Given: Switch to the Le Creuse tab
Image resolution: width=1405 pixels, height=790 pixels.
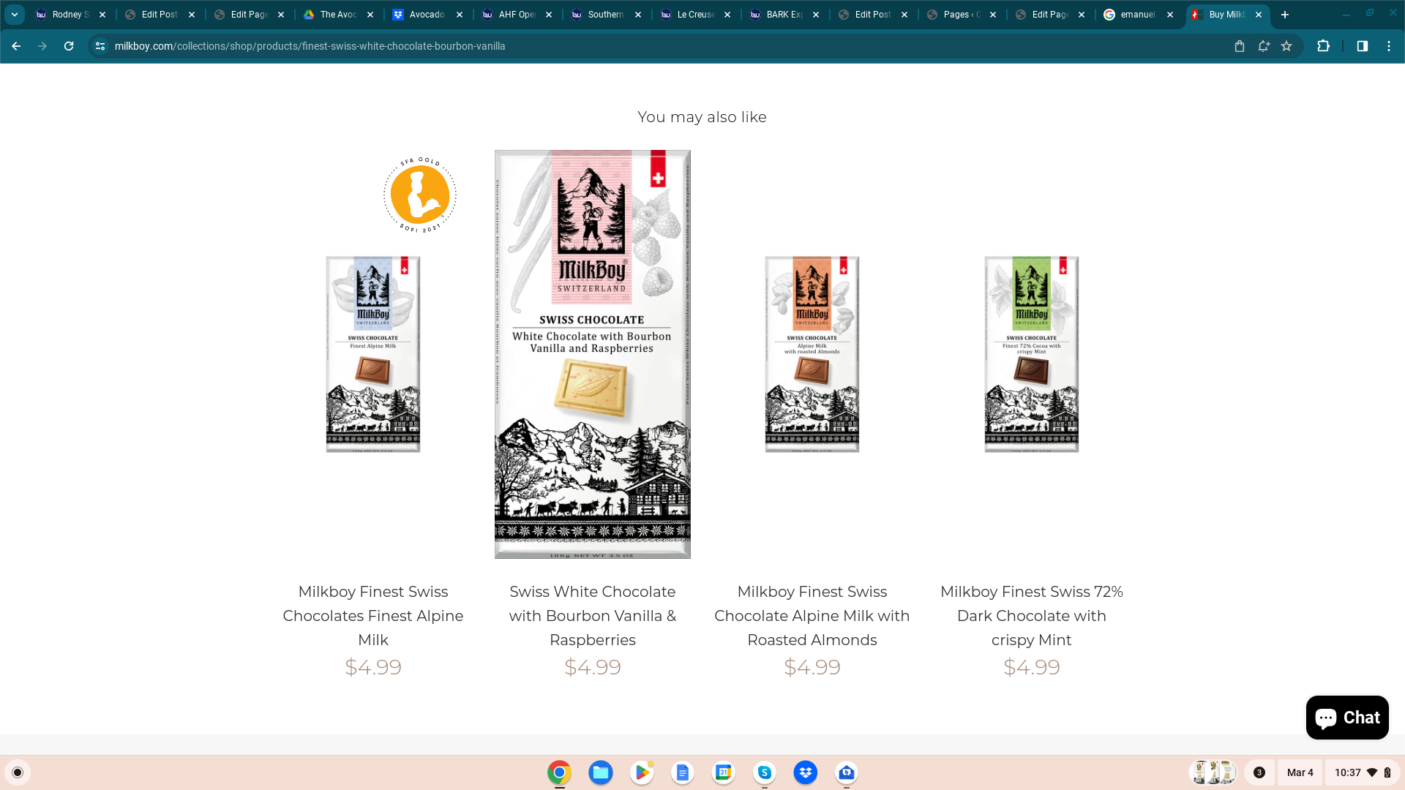Looking at the screenshot, I should coord(695,15).
